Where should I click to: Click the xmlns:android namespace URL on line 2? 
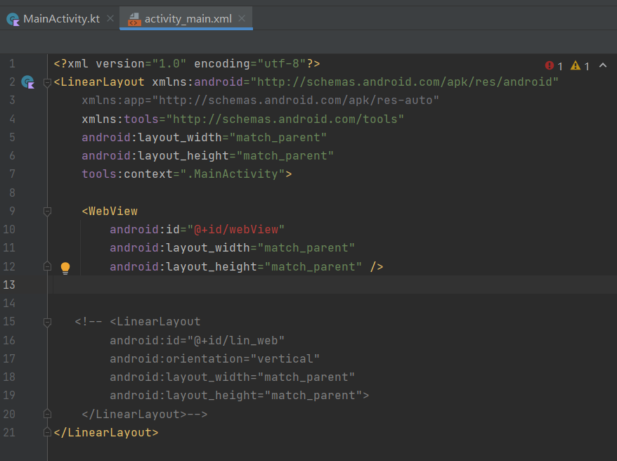(405, 82)
